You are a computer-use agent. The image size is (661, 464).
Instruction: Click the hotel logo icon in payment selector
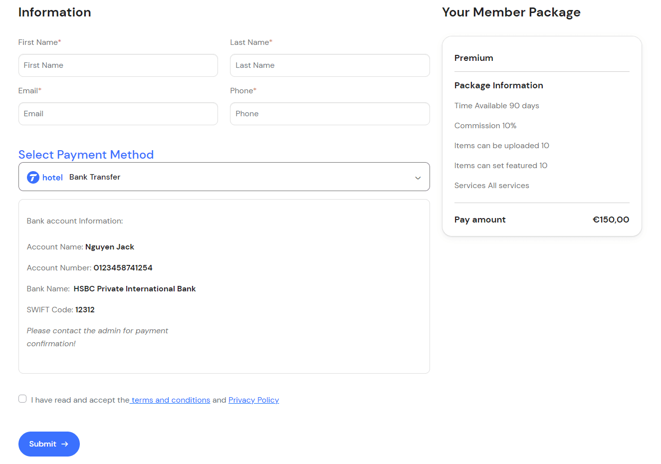coord(33,177)
